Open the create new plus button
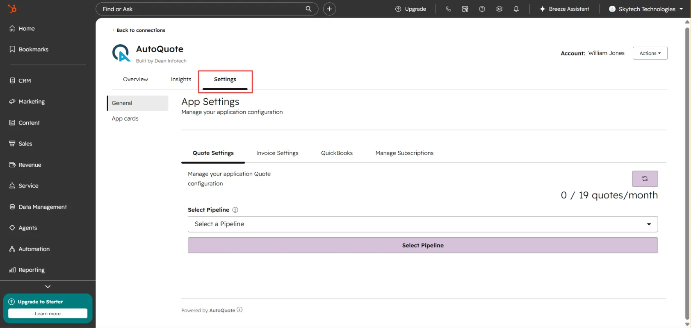The image size is (691, 328). 329,9
